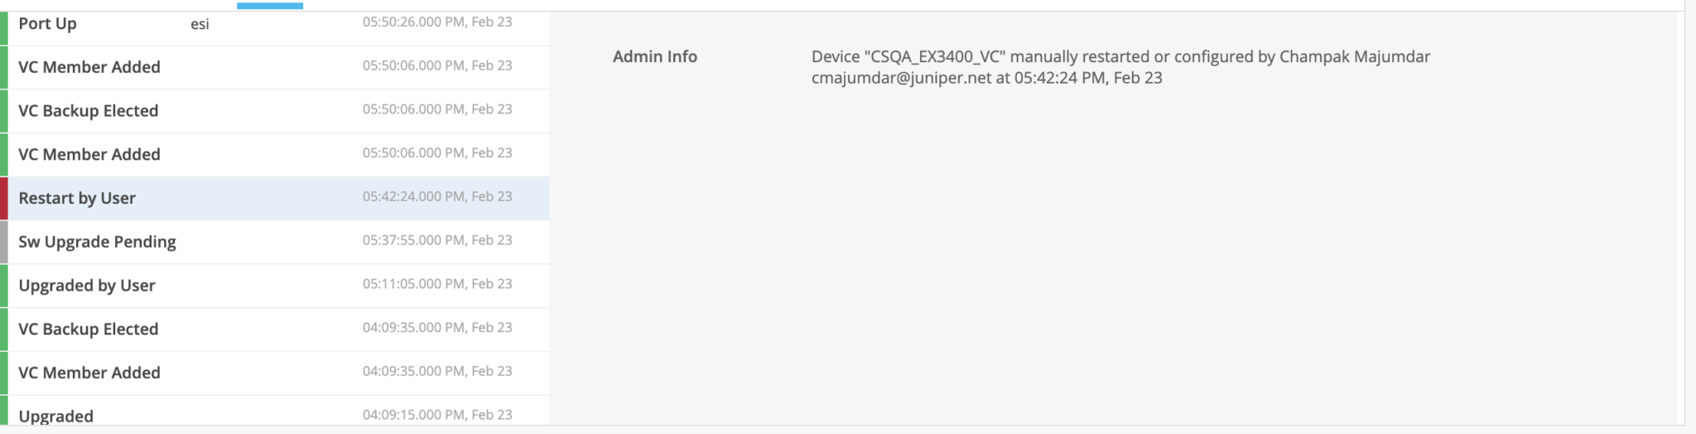
Task: Open the Sw Upgrade Pending event
Action: [275, 242]
